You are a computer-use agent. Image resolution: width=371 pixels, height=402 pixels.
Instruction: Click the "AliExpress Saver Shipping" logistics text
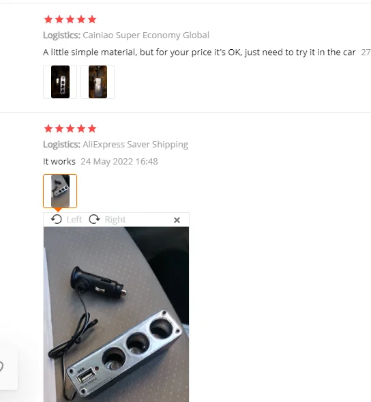point(135,144)
